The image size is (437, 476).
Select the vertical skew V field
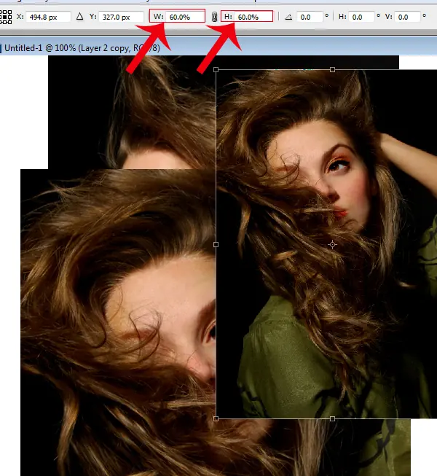pos(408,17)
